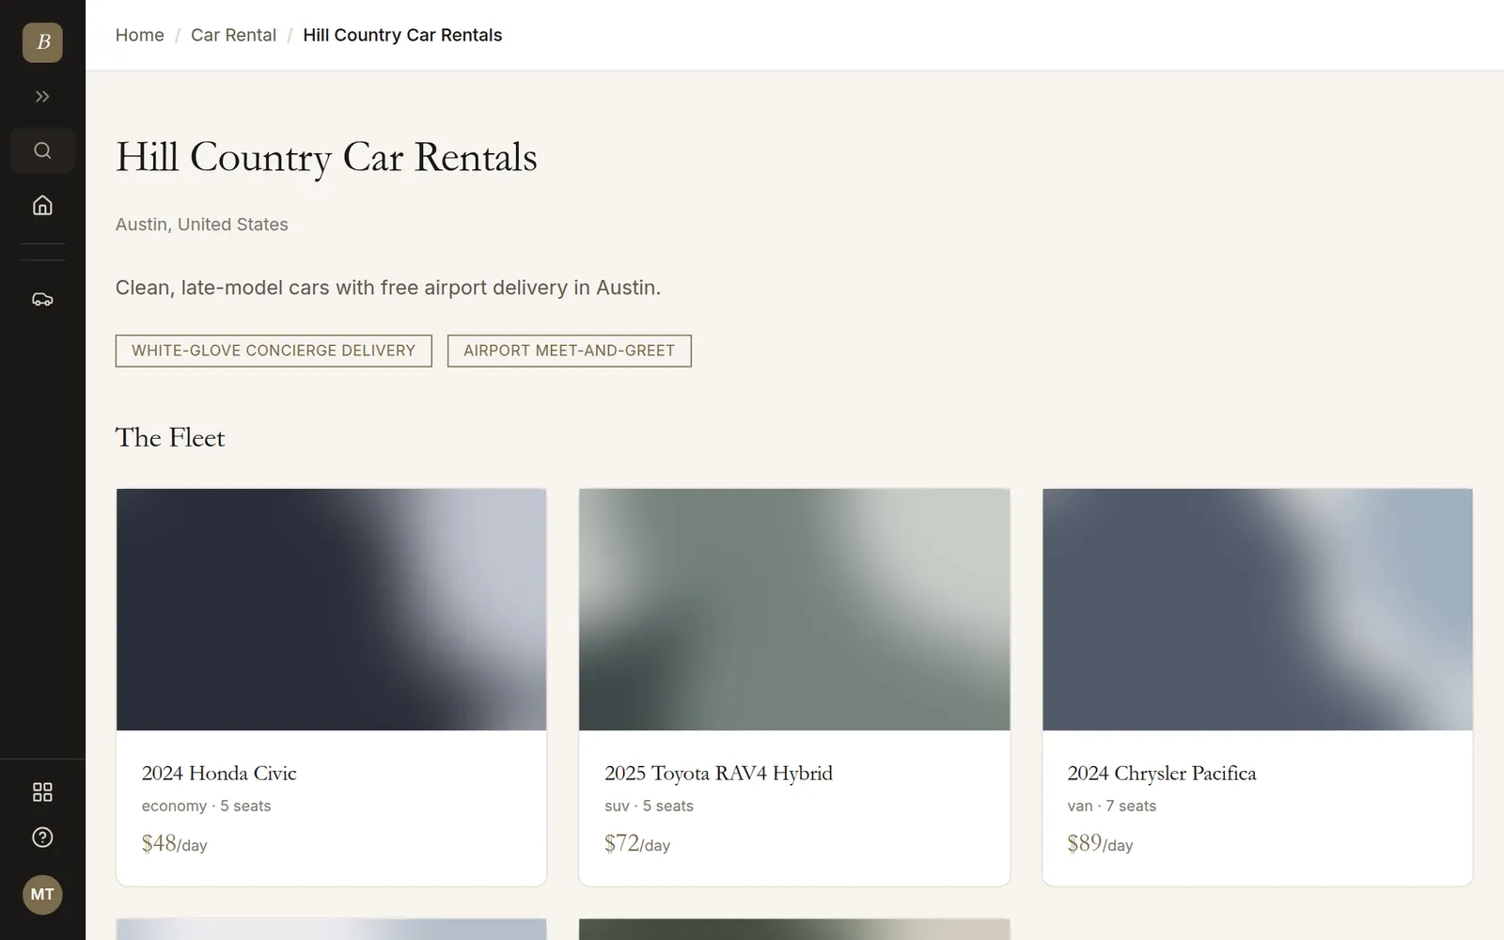The image size is (1504, 940).
Task: Click the B logo in the sidebar
Action: pyautogui.click(x=42, y=42)
